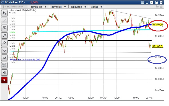Select the bold black Linie legend entry
The height and width of the screenshot is (106, 169).
point(12,46)
